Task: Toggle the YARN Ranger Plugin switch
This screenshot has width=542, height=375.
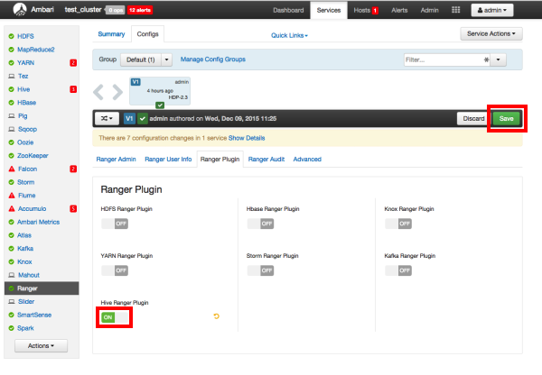Action: click(x=115, y=270)
